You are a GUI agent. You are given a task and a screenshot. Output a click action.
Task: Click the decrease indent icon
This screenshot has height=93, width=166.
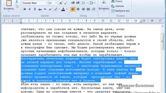[x=73, y=3]
